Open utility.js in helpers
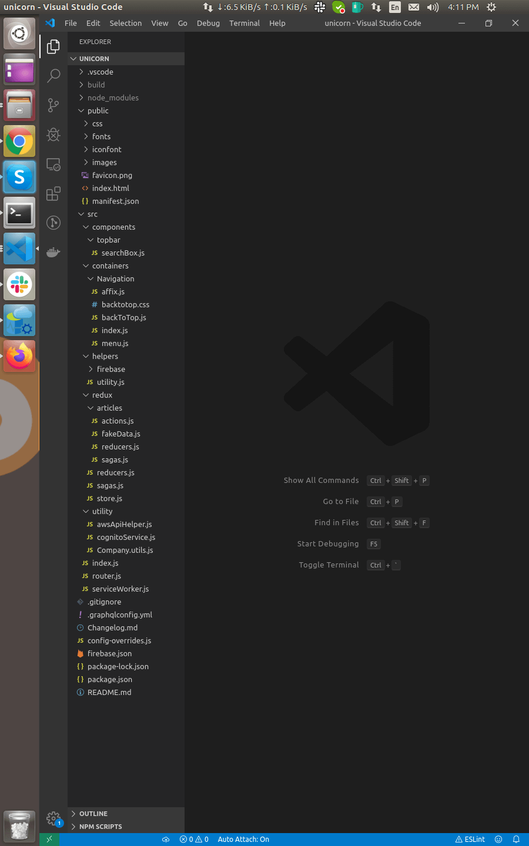This screenshot has height=846, width=529. [x=126, y=382]
